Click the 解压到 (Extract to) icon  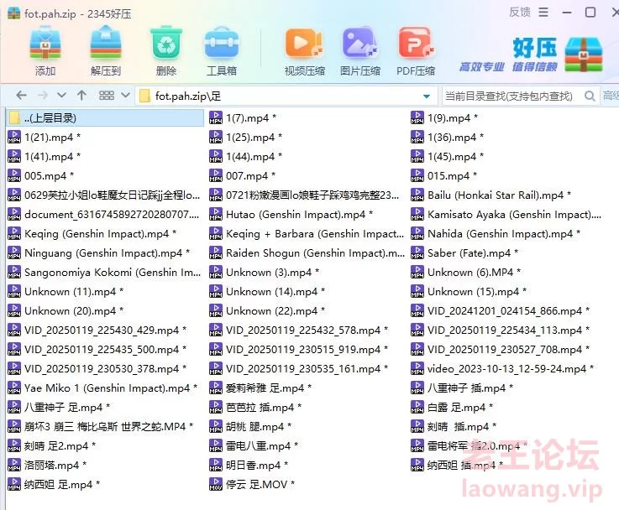pyautogui.click(x=105, y=44)
